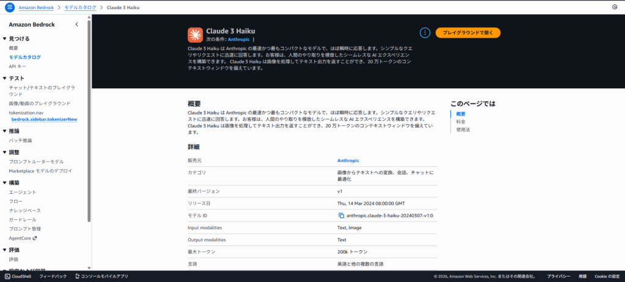Open the CloudShell terminal icon
The height and width of the screenshot is (282, 625).
pyautogui.click(x=7, y=276)
